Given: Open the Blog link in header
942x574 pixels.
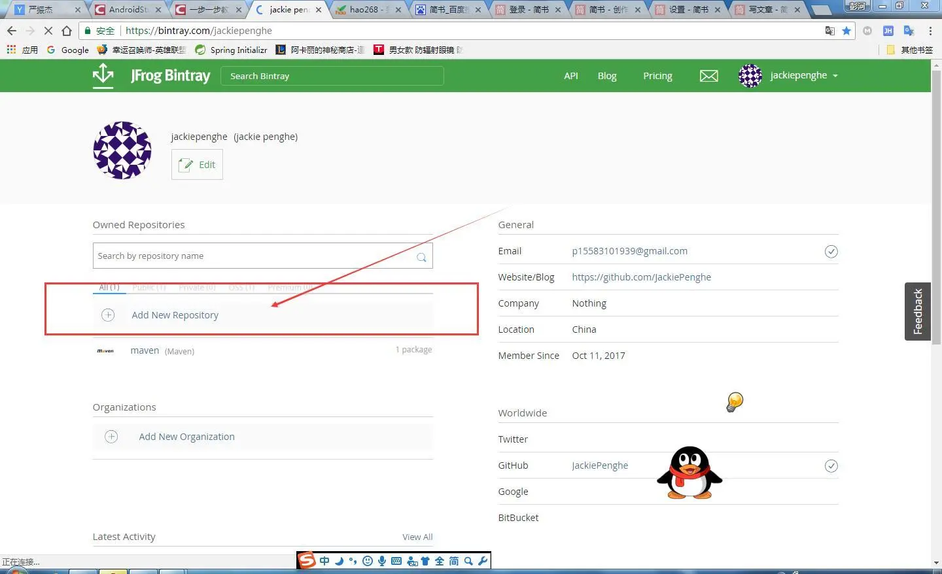Looking at the screenshot, I should tap(607, 76).
